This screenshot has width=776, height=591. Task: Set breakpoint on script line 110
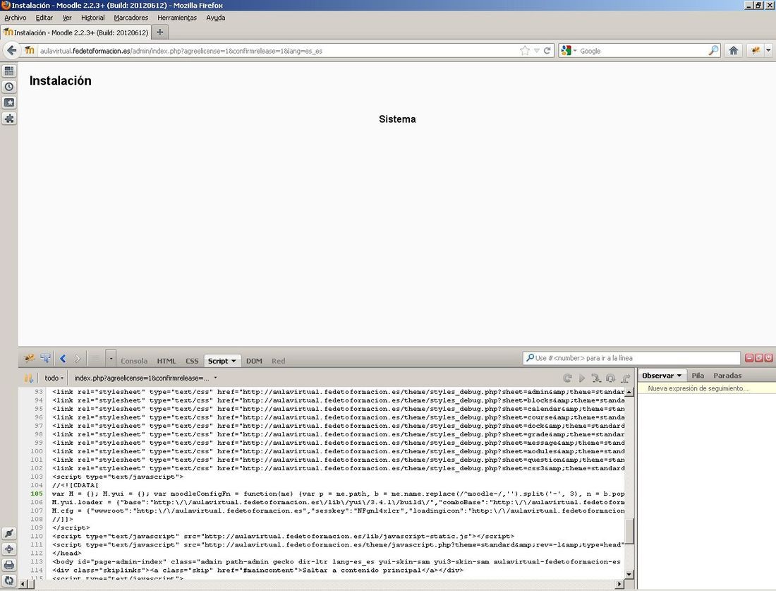37,536
